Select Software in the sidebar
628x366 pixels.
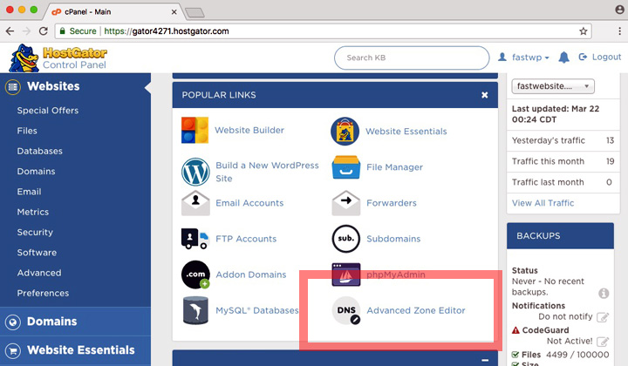click(x=37, y=253)
